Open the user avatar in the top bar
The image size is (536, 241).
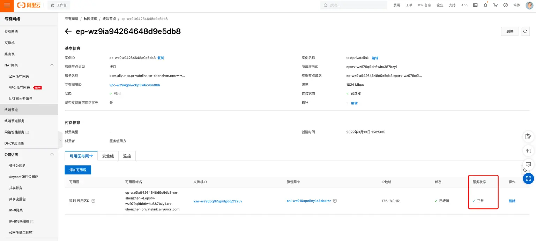pos(529,5)
